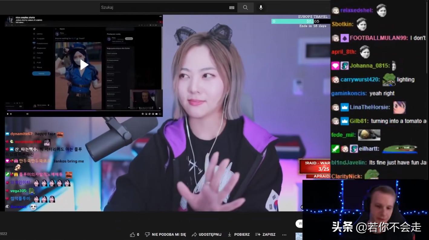Click the search magnifier icon
The height and width of the screenshot is (240, 429).
coord(245,7)
